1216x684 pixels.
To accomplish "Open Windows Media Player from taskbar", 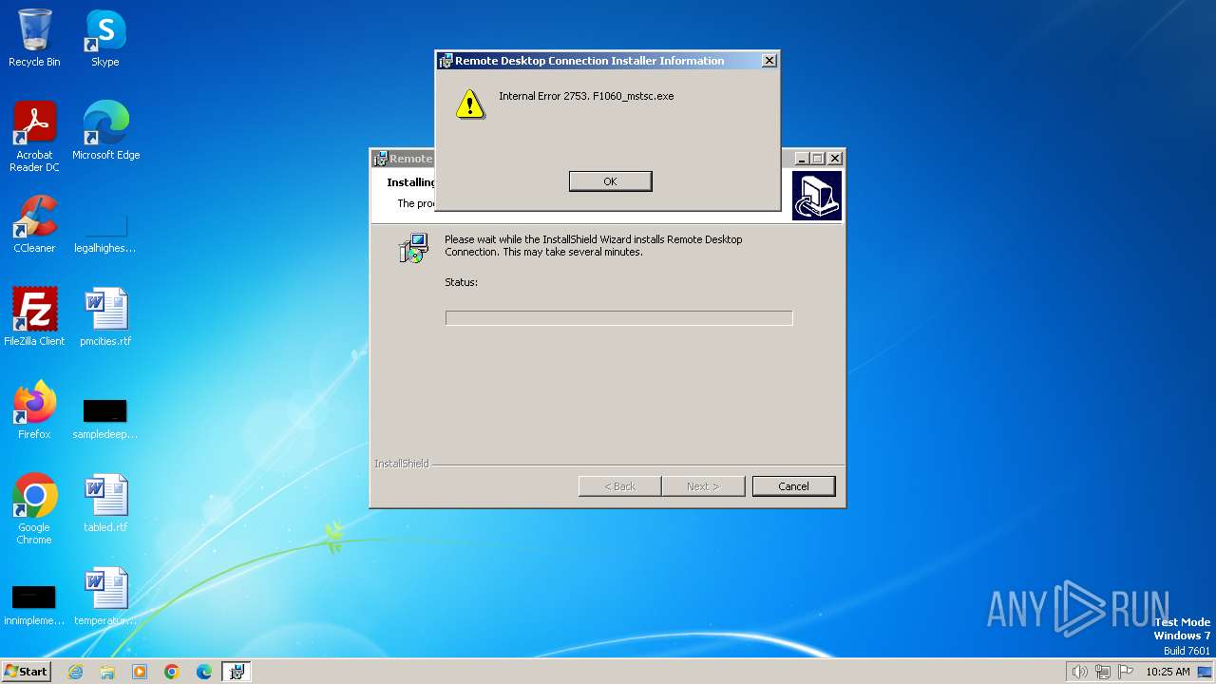I will tap(140, 672).
